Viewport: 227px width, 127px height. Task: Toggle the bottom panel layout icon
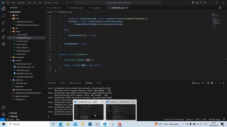pos(197,2)
